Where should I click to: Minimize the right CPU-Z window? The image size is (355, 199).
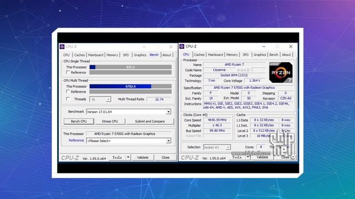coord(264,46)
